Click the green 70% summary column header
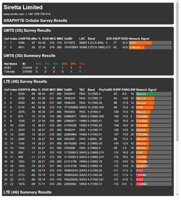 47,64
